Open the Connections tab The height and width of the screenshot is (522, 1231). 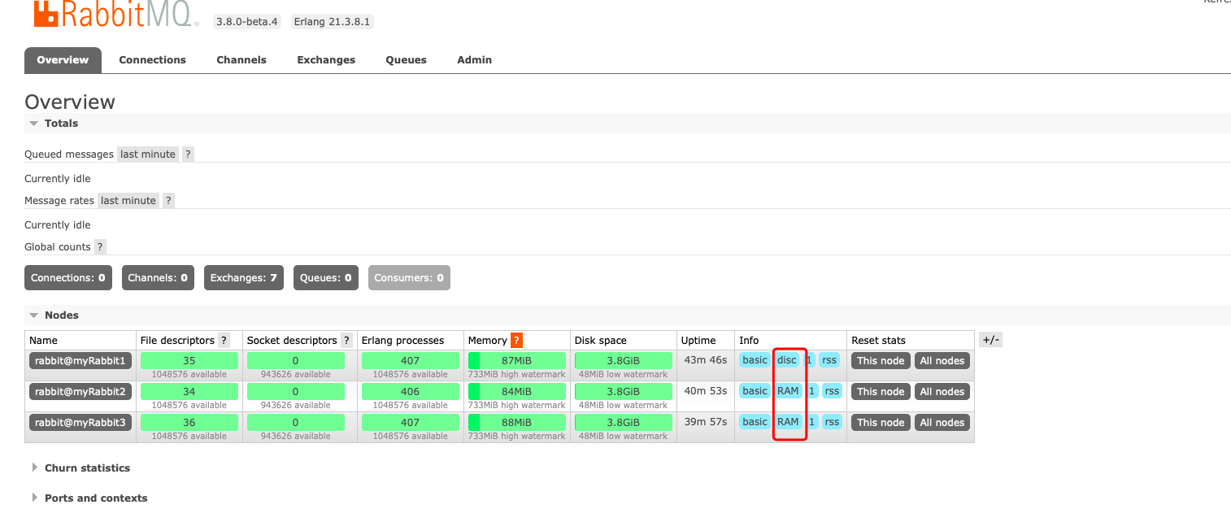point(152,60)
